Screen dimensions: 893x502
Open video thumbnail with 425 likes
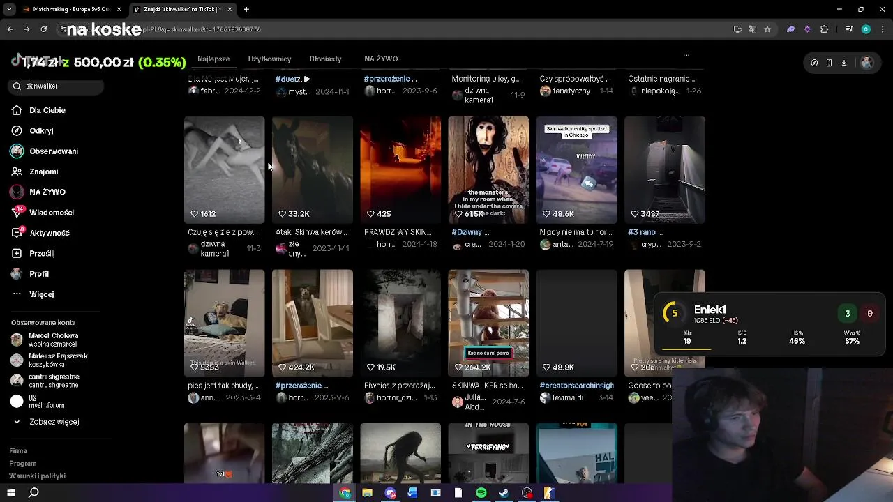(400, 169)
